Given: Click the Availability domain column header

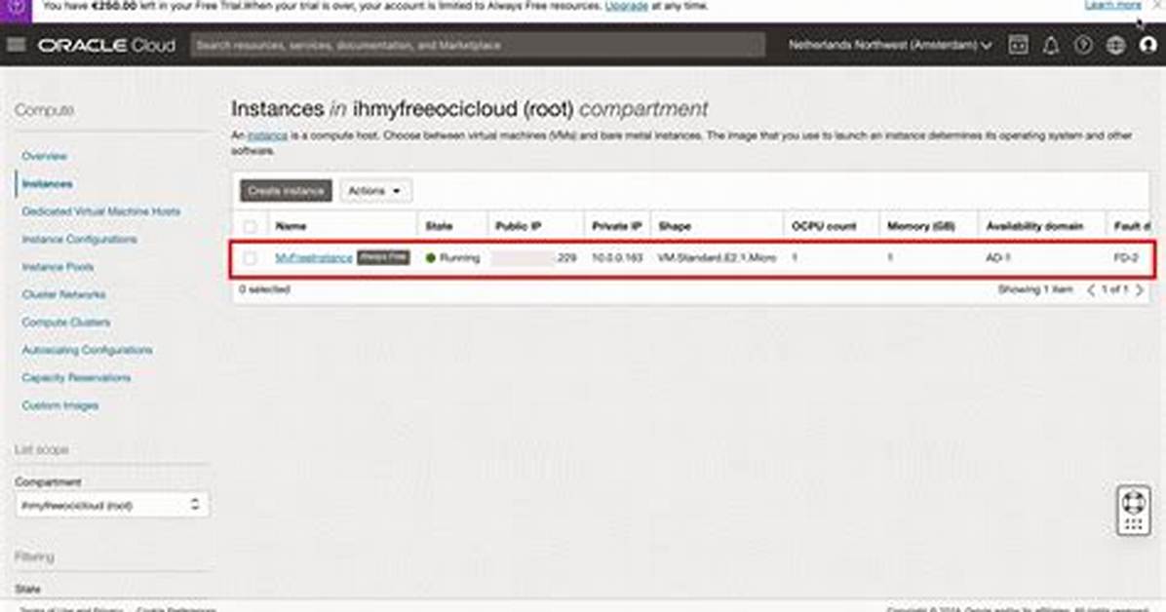Looking at the screenshot, I should coord(1034,226).
